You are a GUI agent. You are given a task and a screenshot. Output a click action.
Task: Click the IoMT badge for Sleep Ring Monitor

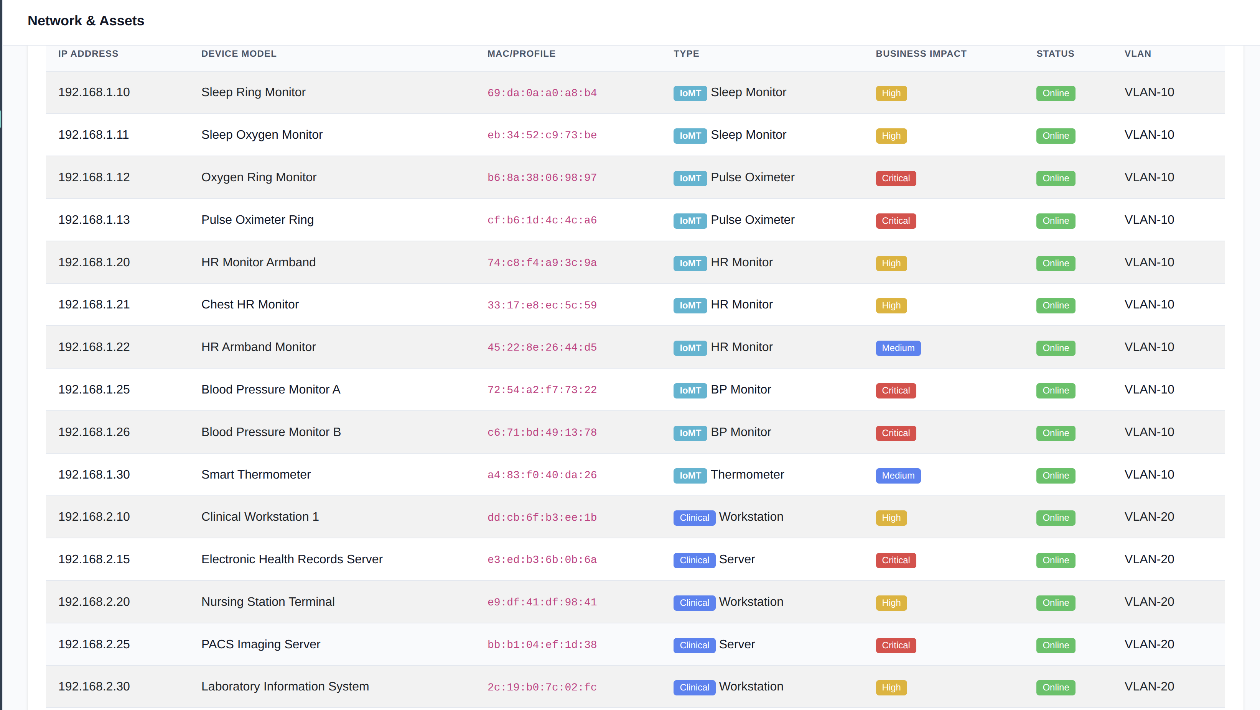pyautogui.click(x=690, y=93)
